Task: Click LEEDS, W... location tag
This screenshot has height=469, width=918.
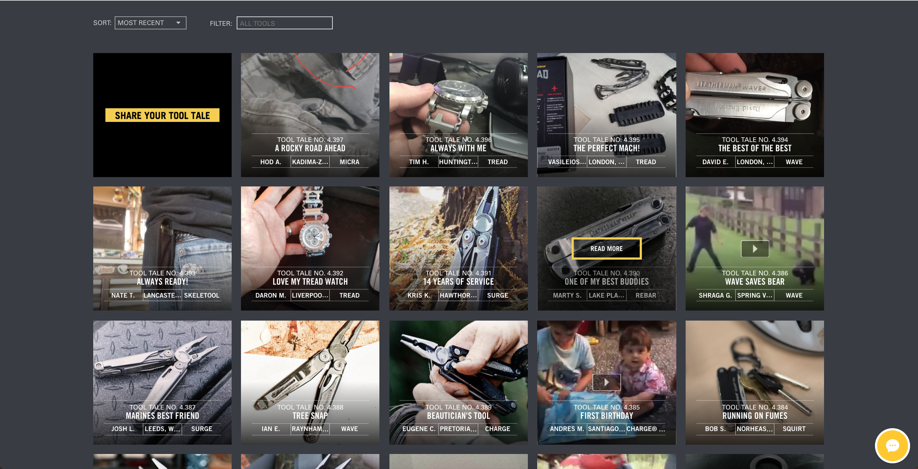Action: (x=162, y=429)
